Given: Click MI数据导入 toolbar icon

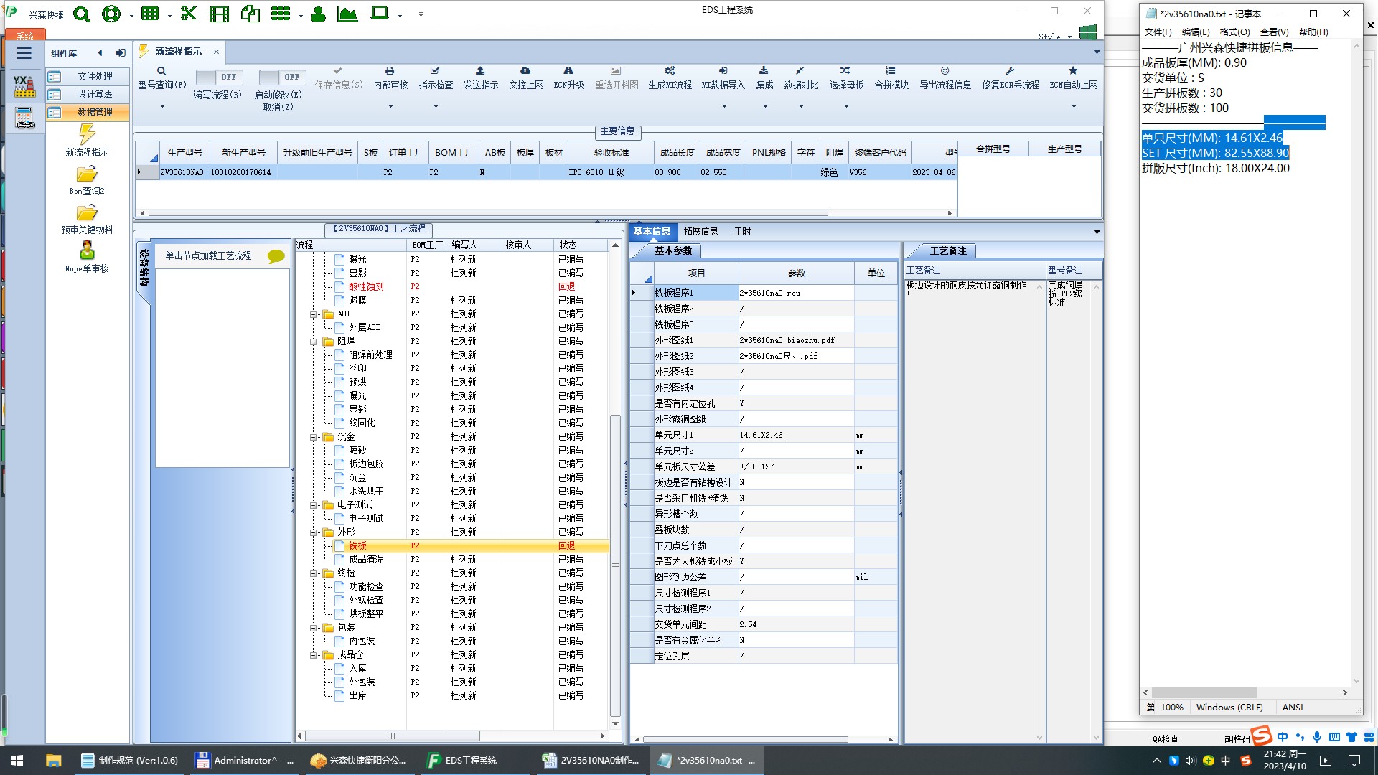Looking at the screenshot, I should click(x=723, y=71).
